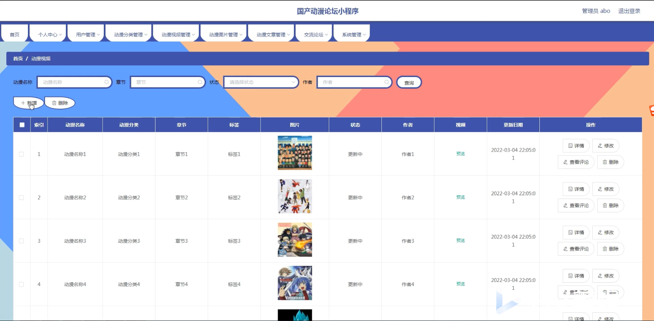
Task: Open 详情 for 动漫名称1 row
Action: point(576,146)
